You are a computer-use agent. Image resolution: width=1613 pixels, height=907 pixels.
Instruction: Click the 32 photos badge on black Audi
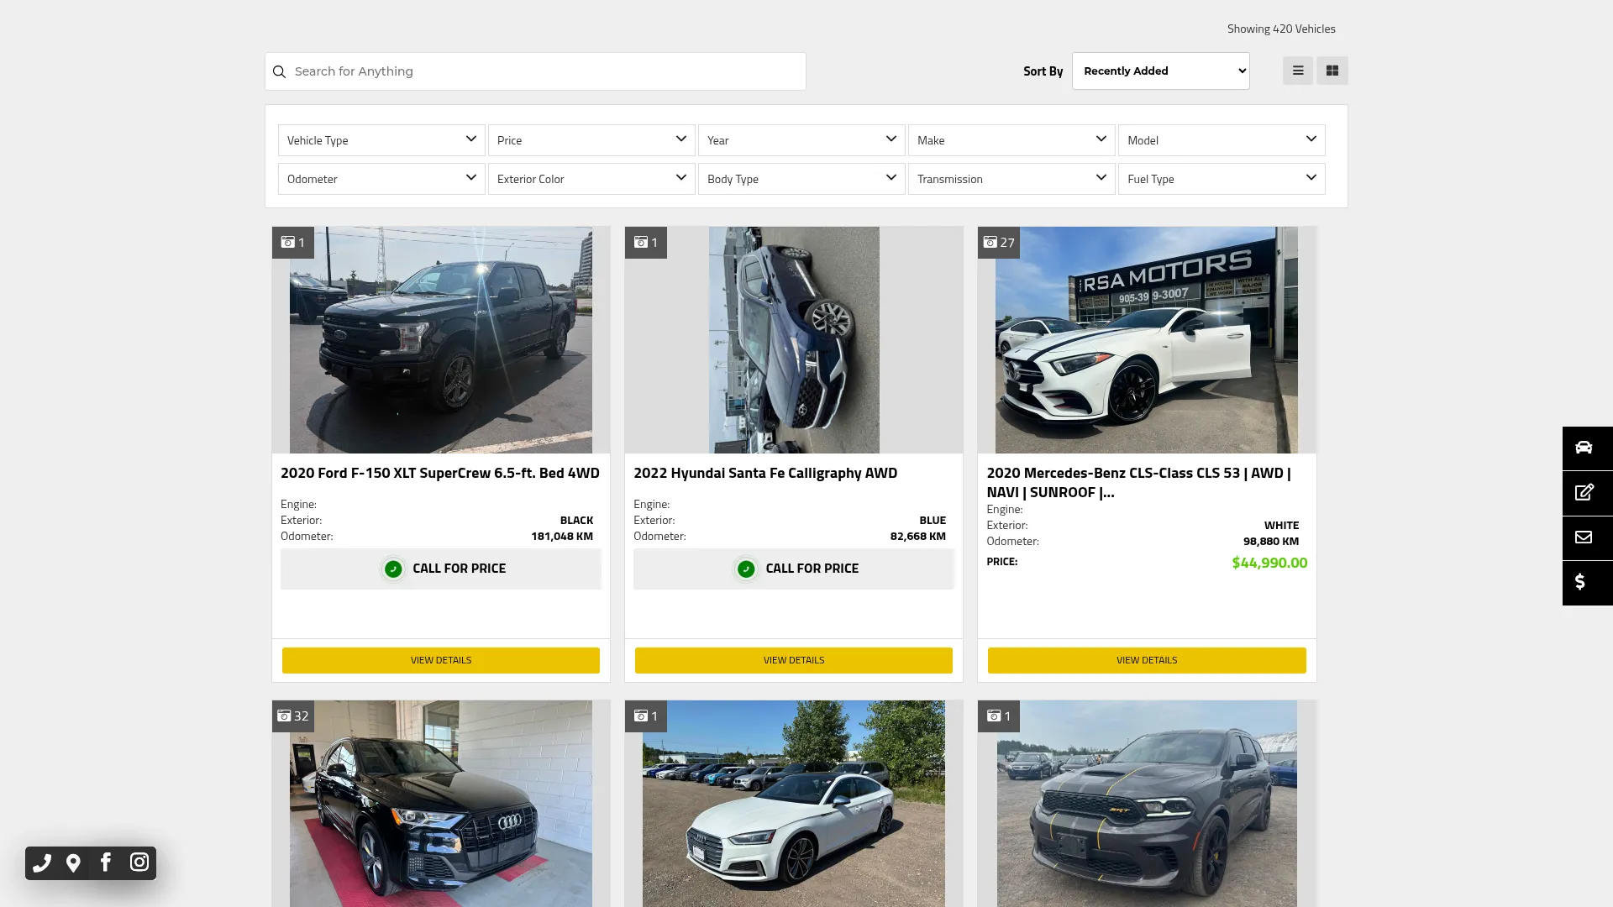pos(293,716)
